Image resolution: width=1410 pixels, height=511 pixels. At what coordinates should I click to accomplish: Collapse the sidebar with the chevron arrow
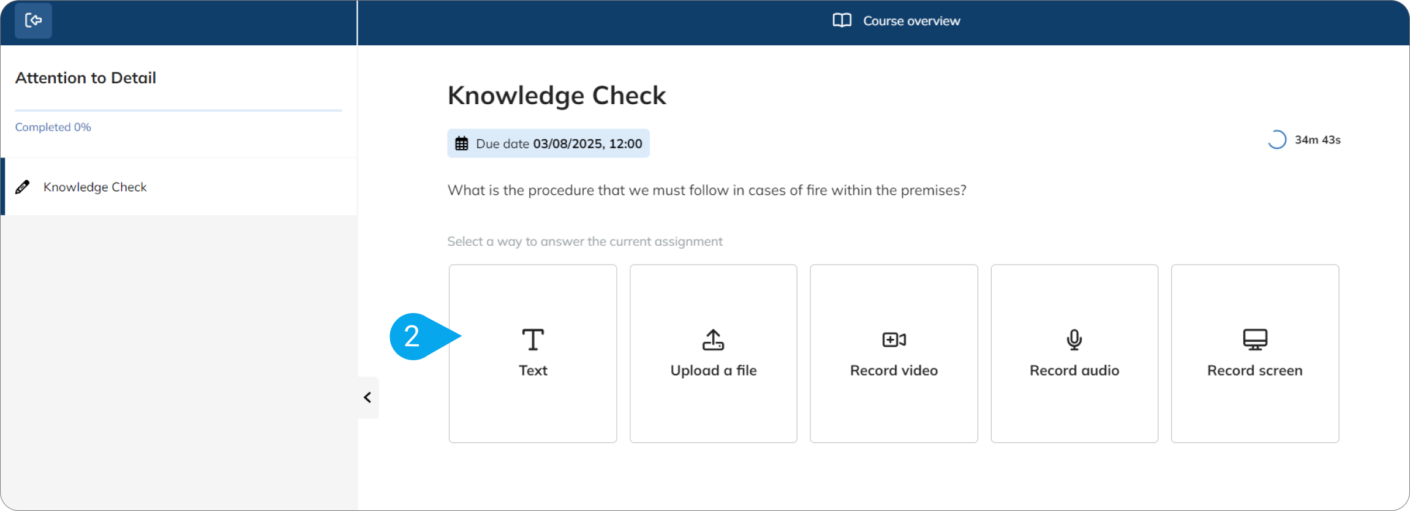pyautogui.click(x=368, y=398)
